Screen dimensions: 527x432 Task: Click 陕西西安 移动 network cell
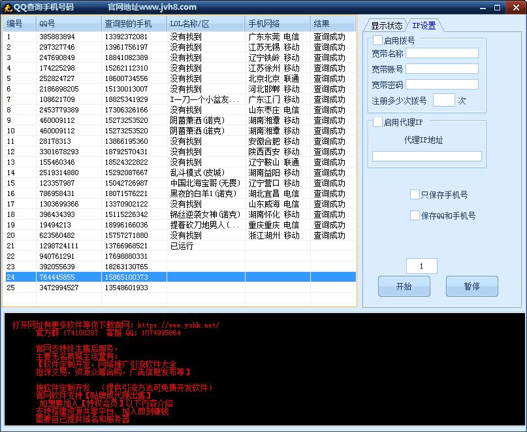point(274,152)
